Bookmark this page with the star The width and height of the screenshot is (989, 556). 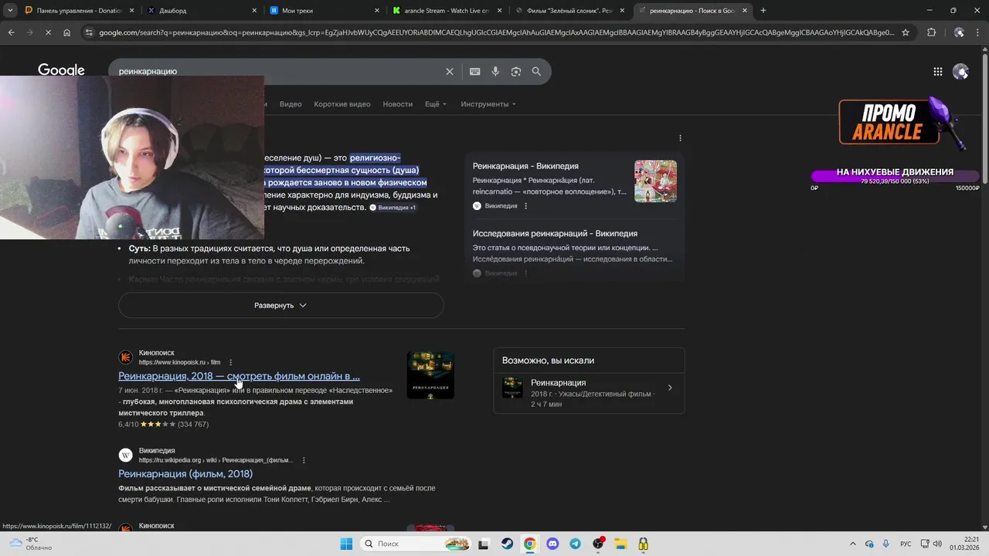906,32
